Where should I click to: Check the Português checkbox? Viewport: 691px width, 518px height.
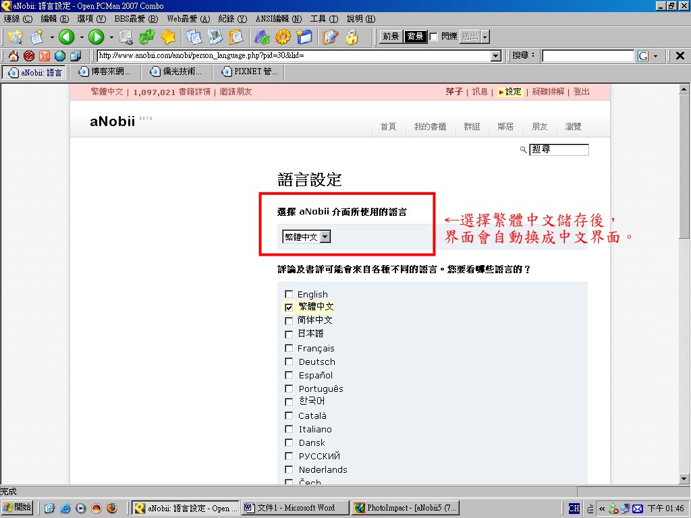[289, 388]
